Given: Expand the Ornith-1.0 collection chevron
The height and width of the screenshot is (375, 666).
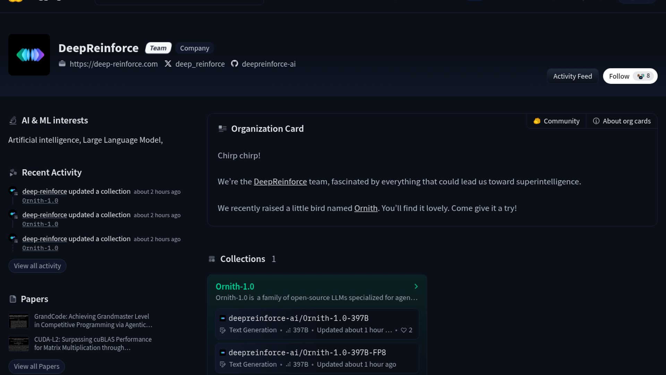Looking at the screenshot, I should (416, 286).
